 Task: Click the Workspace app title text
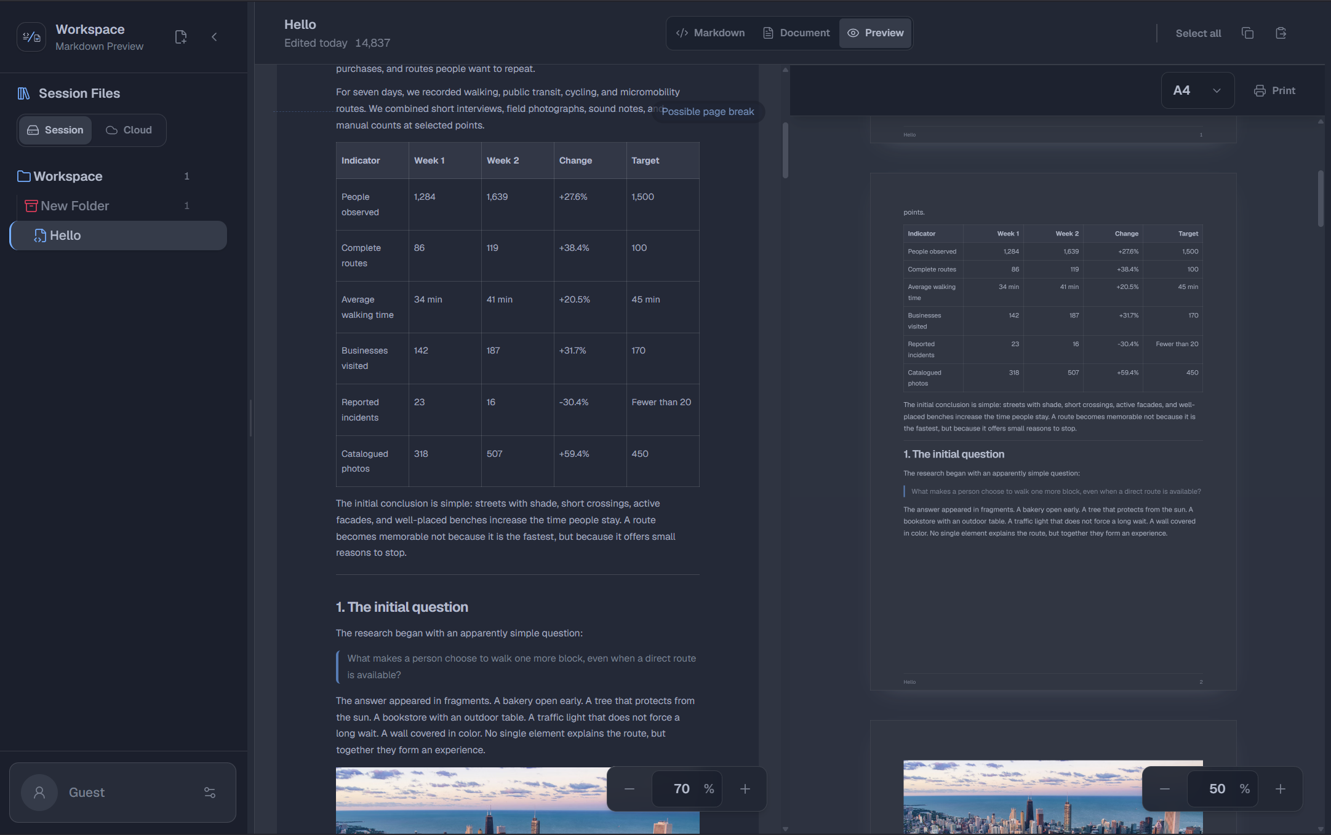pyautogui.click(x=90, y=30)
